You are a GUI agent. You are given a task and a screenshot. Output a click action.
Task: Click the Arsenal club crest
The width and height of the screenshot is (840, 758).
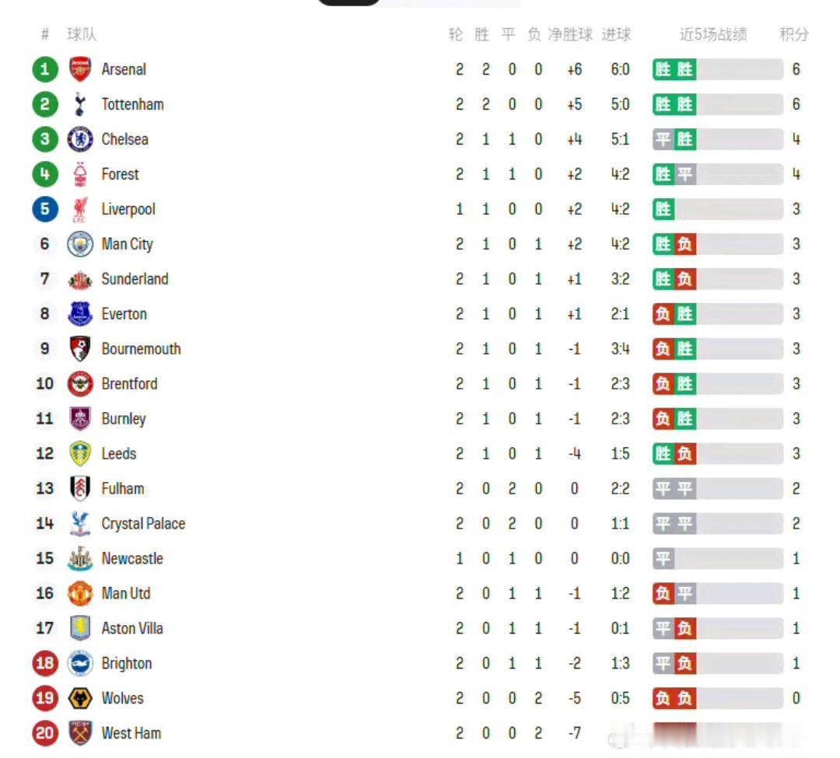80,69
